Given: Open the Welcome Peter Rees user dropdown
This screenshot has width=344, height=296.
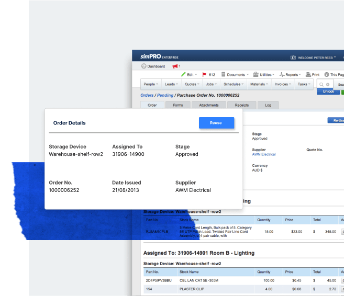Looking at the screenshot, I should 317,58.
